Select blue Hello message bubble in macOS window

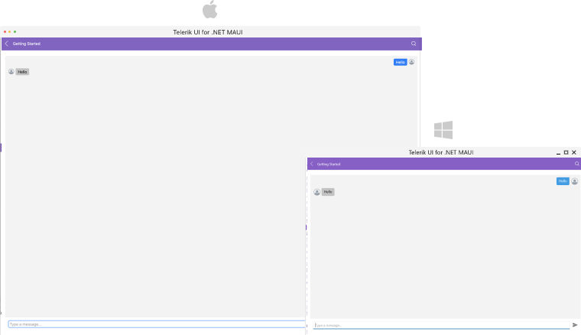(x=400, y=62)
